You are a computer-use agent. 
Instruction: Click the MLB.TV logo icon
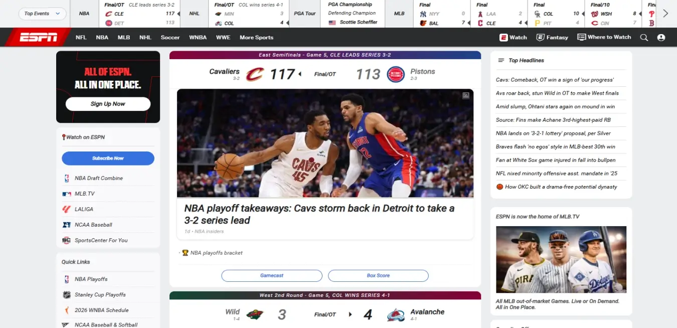click(x=67, y=194)
